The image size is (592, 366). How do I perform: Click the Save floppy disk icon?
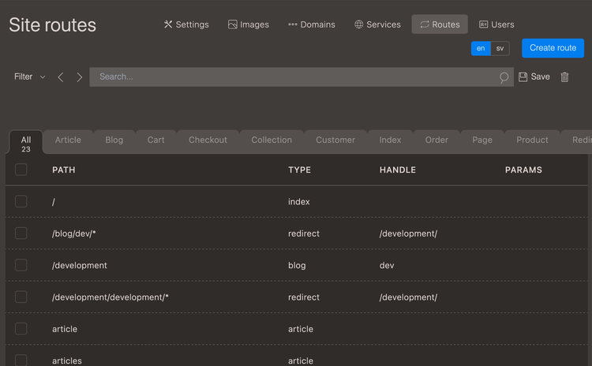click(523, 77)
